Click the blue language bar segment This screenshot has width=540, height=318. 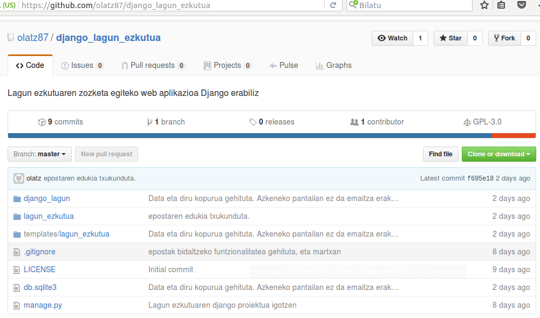point(250,136)
